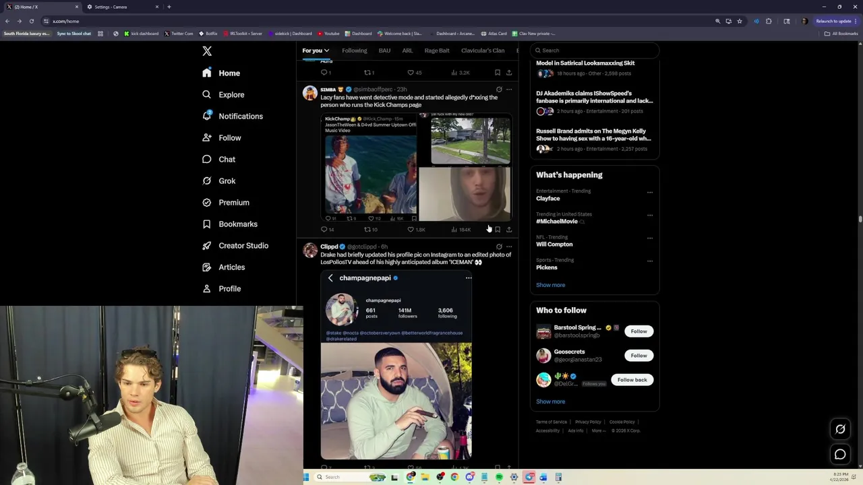Switch to the Following tab

tap(354, 51)
